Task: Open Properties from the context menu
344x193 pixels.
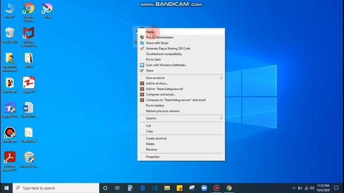Action: pos(181,157)
